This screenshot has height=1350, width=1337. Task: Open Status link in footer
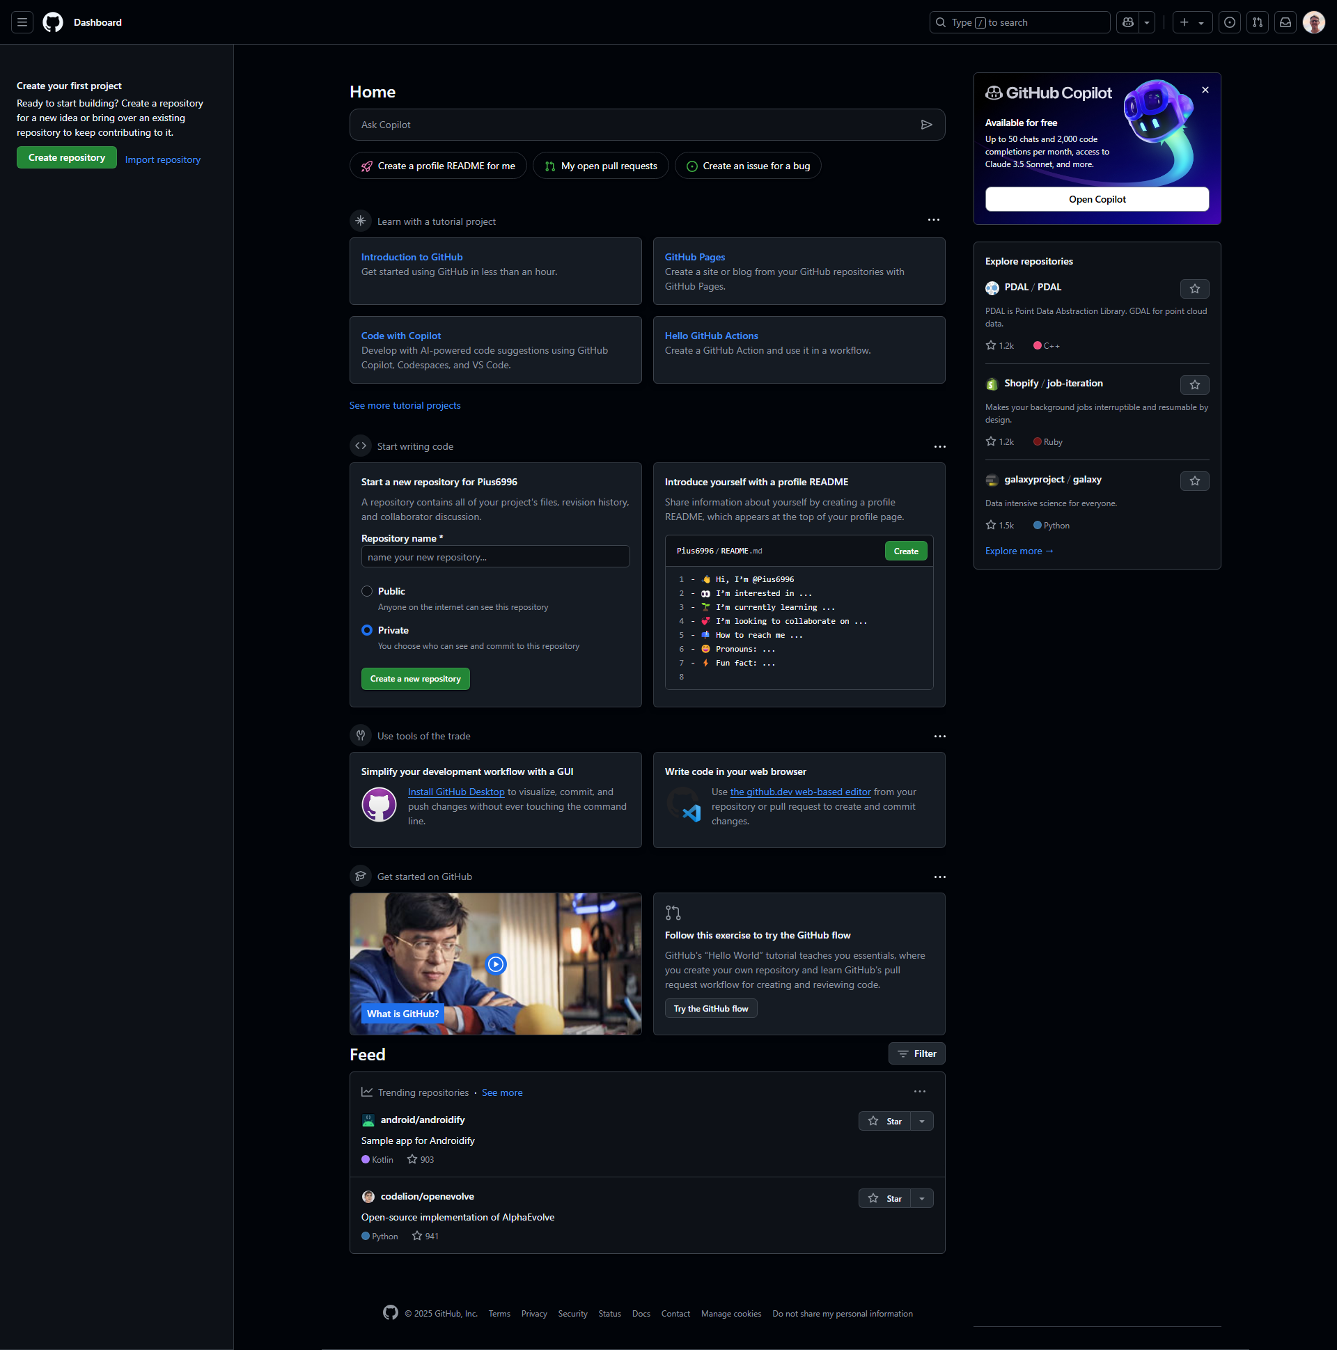(610, 1314)
